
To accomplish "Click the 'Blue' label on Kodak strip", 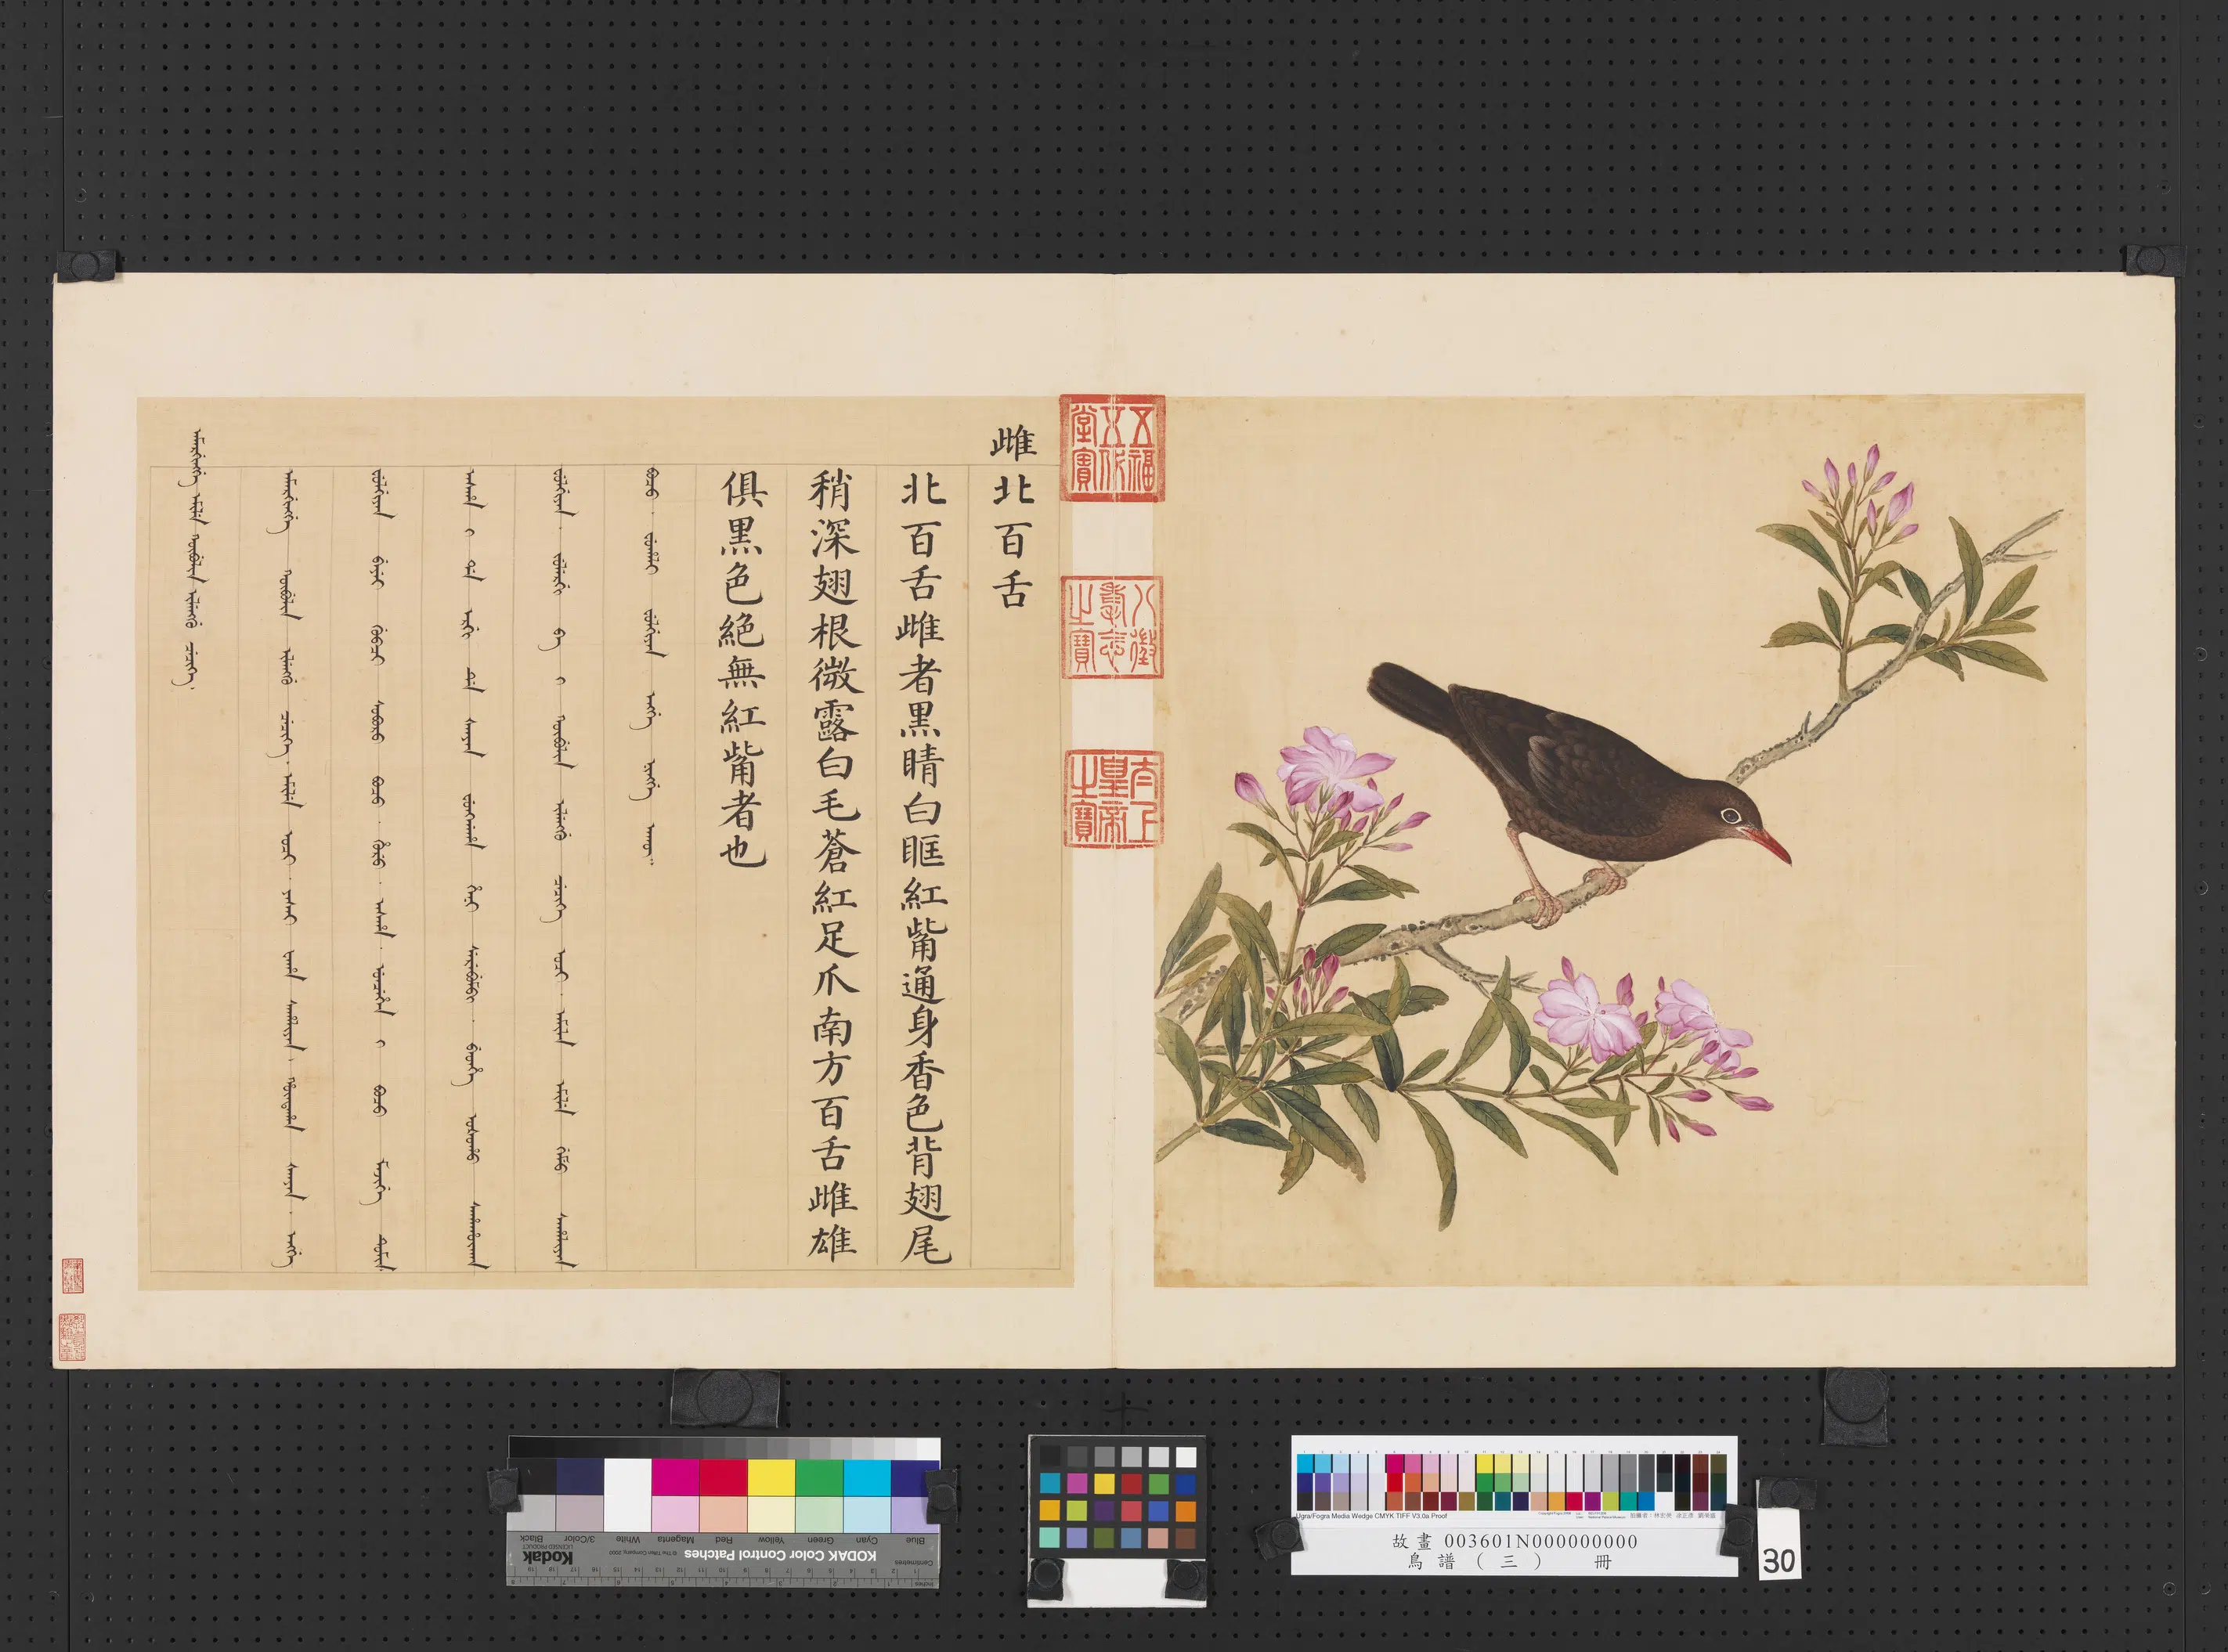I will coord(915,1540).
